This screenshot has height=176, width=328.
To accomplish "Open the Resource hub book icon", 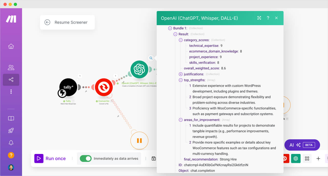I will click(x=11, y=119).
